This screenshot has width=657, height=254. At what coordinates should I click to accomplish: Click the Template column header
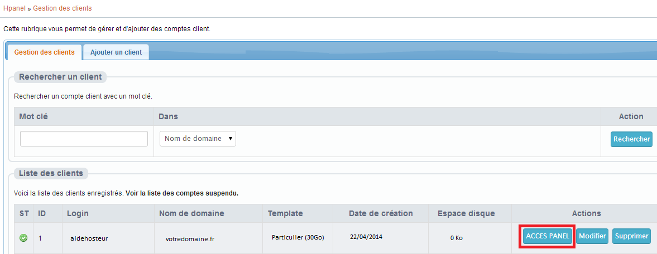tap(285, 213)
